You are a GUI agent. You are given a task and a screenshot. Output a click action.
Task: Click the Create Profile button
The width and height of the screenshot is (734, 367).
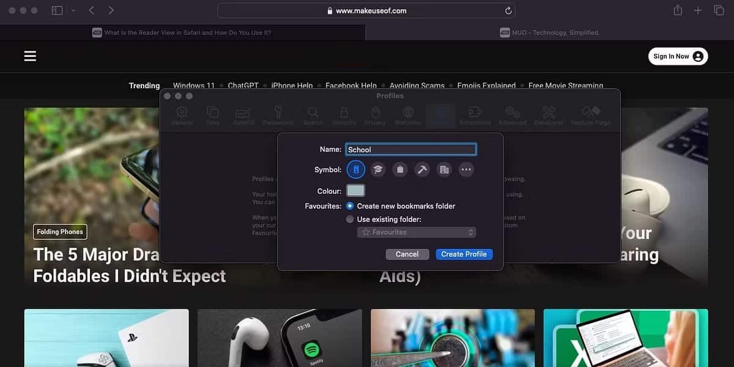pos(464,254)
